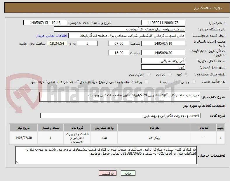Click the price validity date 1405/09/30
The width and height of the screenshot is (230, 181).
[x=163, y=53]
